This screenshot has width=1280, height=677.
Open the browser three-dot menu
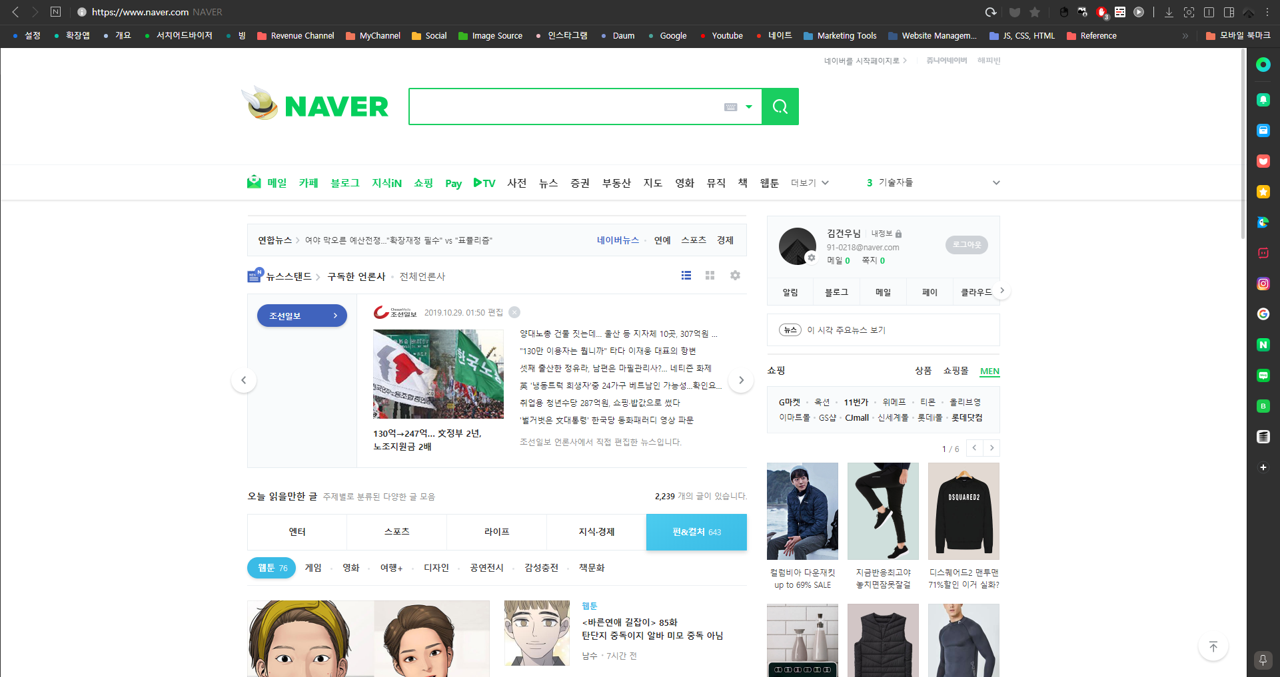point(1267,12)
